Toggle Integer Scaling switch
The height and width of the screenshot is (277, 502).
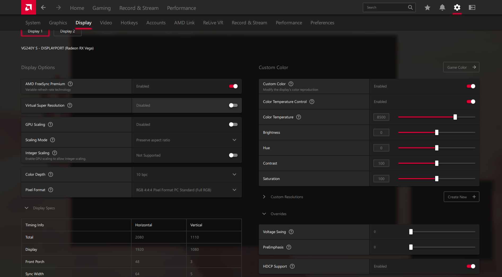coord(233,155)
